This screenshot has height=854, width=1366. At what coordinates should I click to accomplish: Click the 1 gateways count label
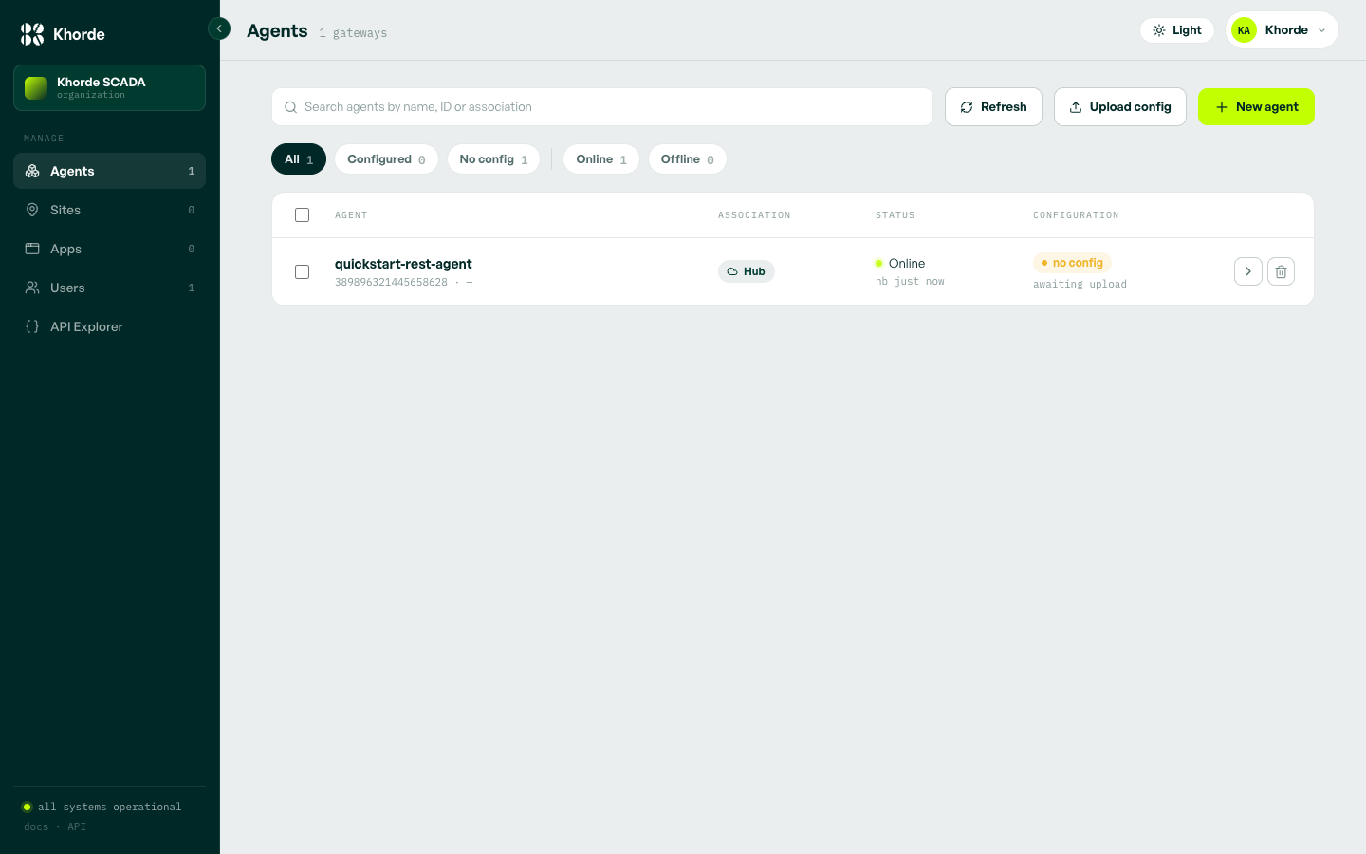[353, 33]
